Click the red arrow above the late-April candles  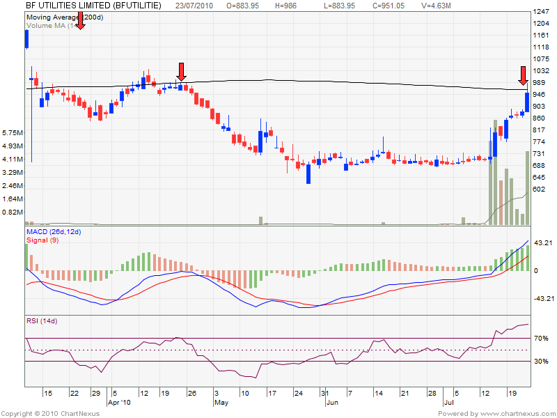(182, 72)
